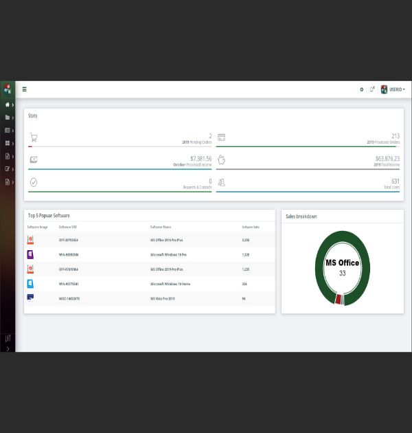Click the blue Total Users progress bar
This screenshot has height=433, width=412.
(308, 192)
